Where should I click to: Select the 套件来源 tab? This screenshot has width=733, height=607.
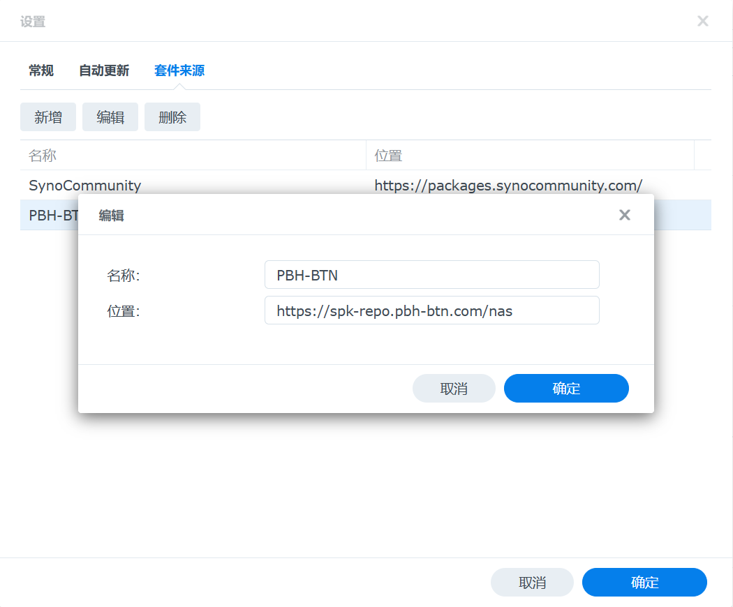pos(179,70)
